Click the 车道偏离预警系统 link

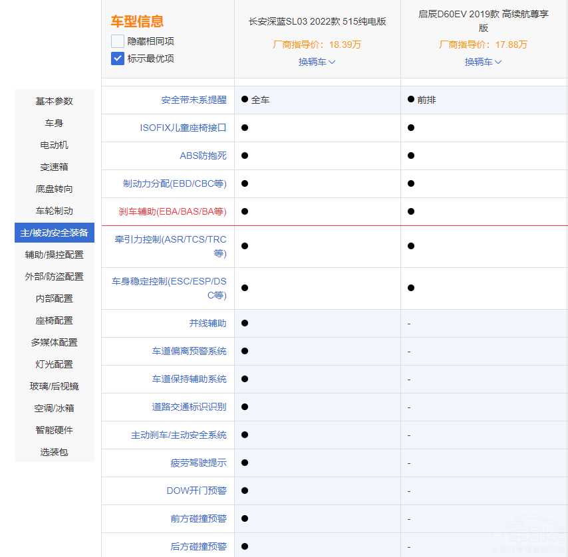(189, 351)
